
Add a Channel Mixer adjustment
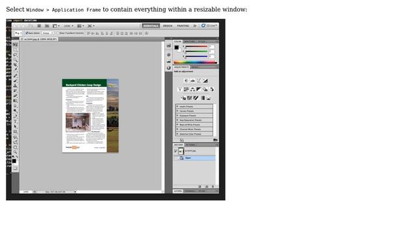pyautogui.click(x=212, y=90)
